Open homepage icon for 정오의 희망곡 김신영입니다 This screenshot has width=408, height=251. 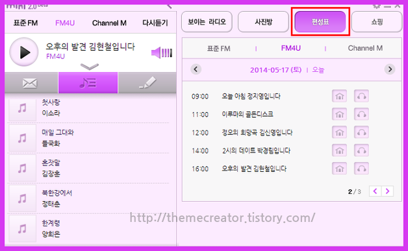[x=339, y=132]
